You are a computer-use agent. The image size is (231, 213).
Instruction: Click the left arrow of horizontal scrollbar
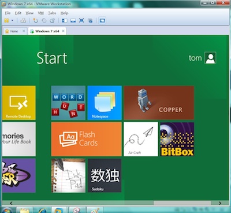[x=11, y=203]
